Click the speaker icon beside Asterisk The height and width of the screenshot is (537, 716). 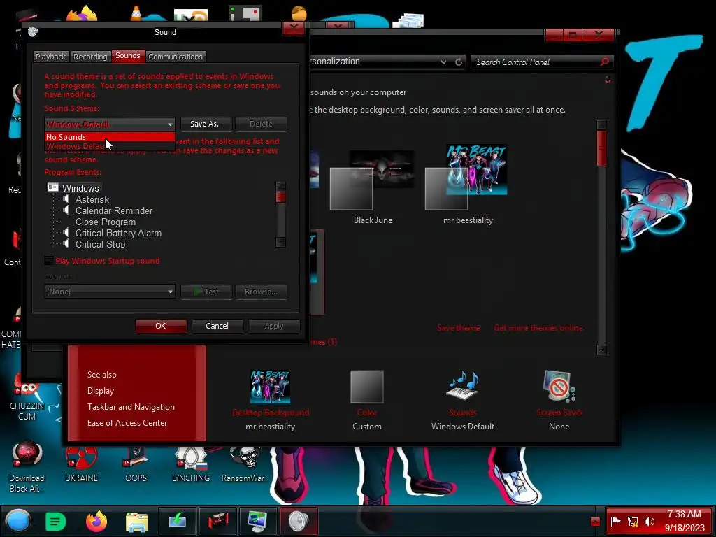66,199
